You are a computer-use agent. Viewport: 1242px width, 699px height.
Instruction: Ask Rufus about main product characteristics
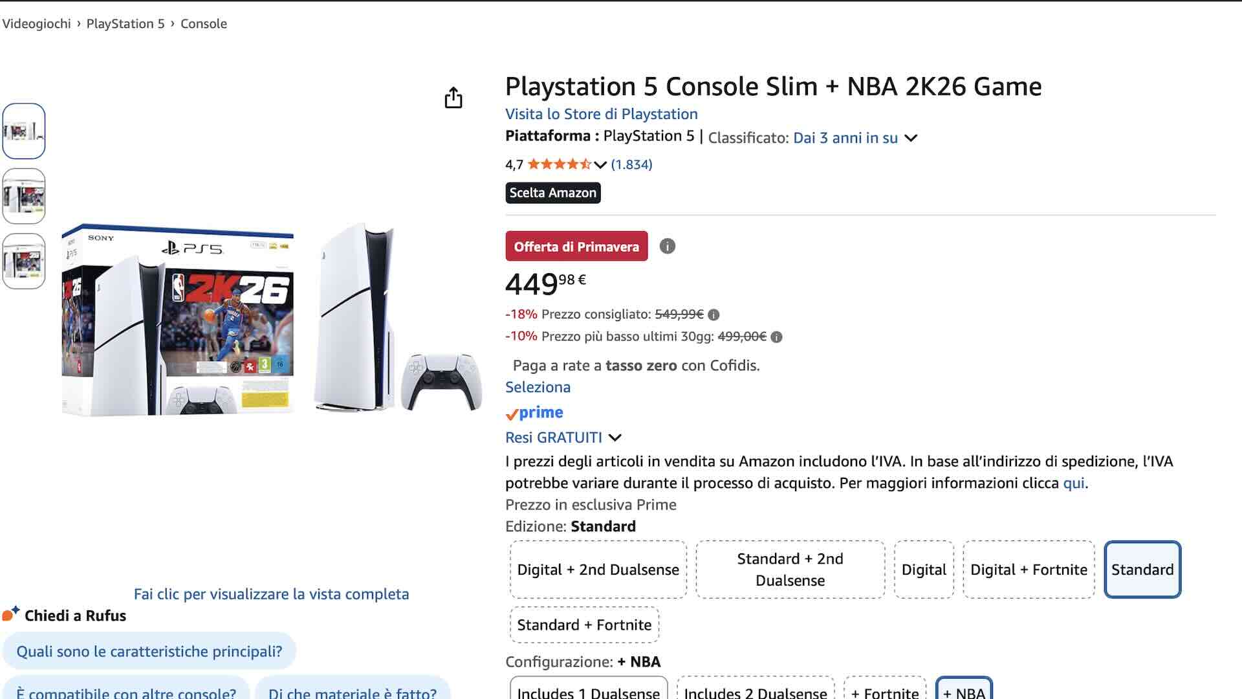(149, 651)
